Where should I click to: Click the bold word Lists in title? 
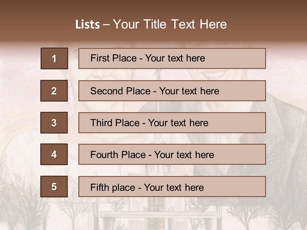[87, 25]
